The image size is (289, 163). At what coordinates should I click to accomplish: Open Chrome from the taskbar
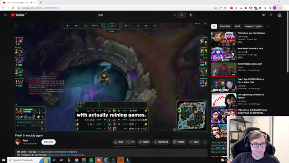pyautogui.click(x=76, y=160)
